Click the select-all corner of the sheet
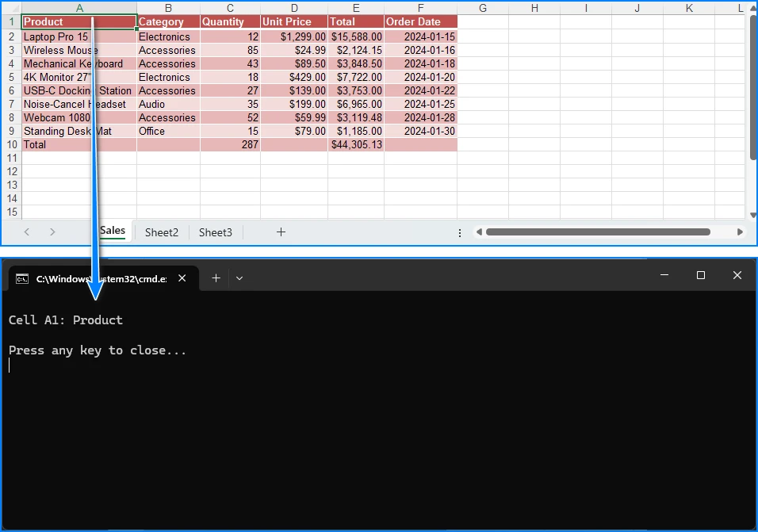 coord(12,8)
